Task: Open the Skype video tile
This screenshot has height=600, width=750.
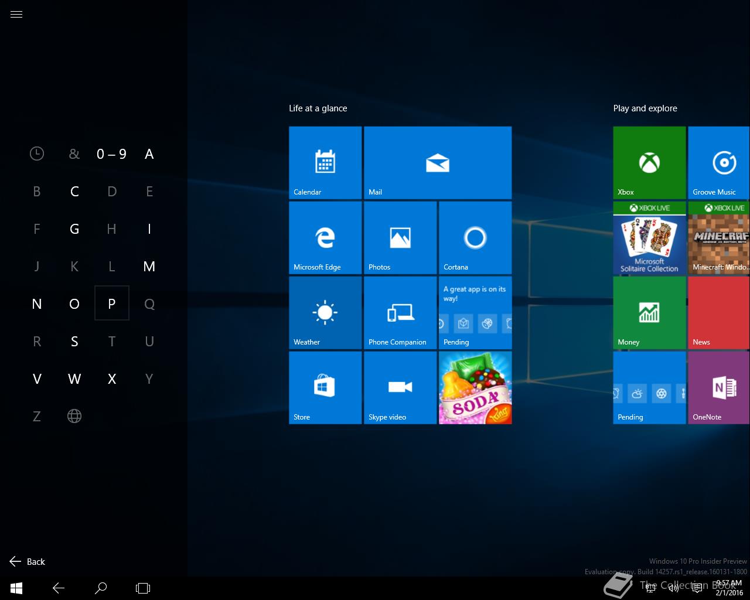Action: tap(400, 388)
